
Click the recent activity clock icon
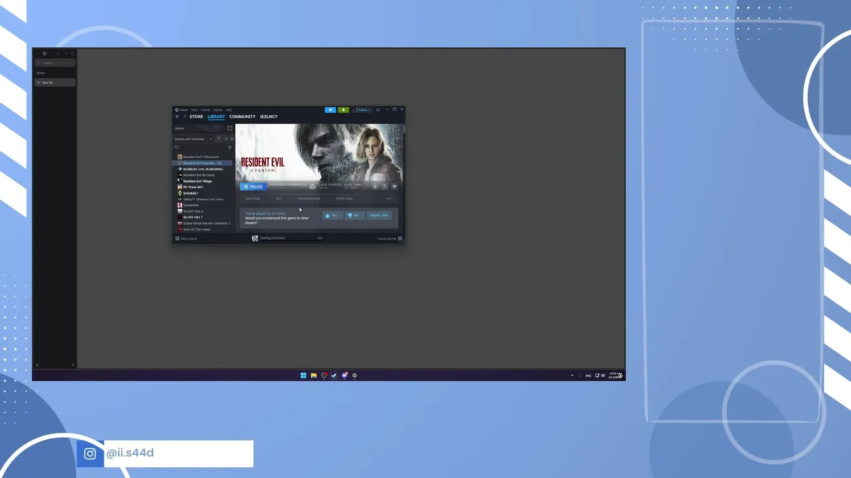click(226, 139)
